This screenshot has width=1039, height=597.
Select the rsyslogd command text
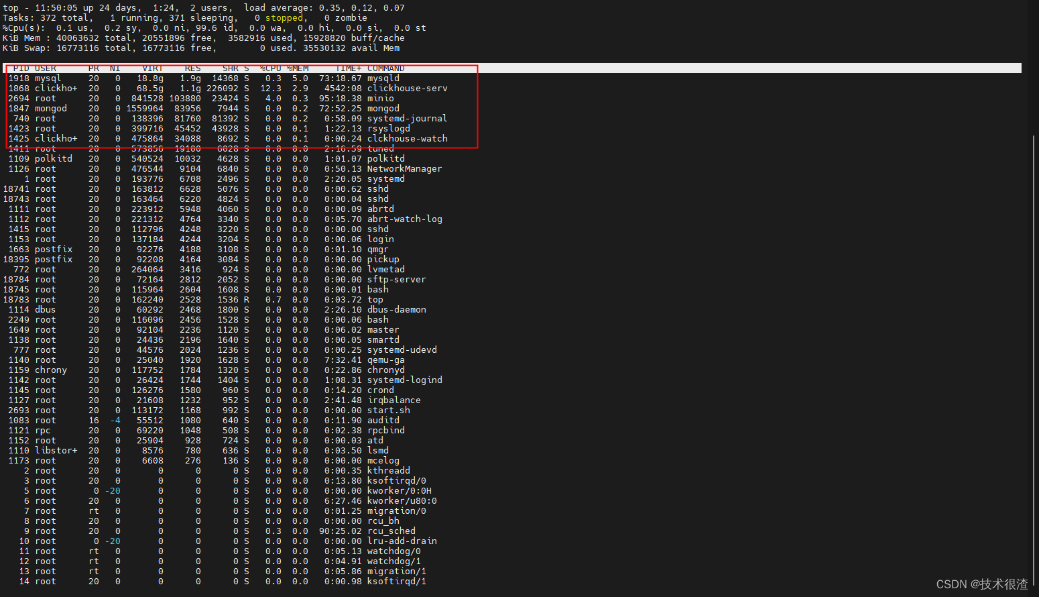[x=389, y=129]
